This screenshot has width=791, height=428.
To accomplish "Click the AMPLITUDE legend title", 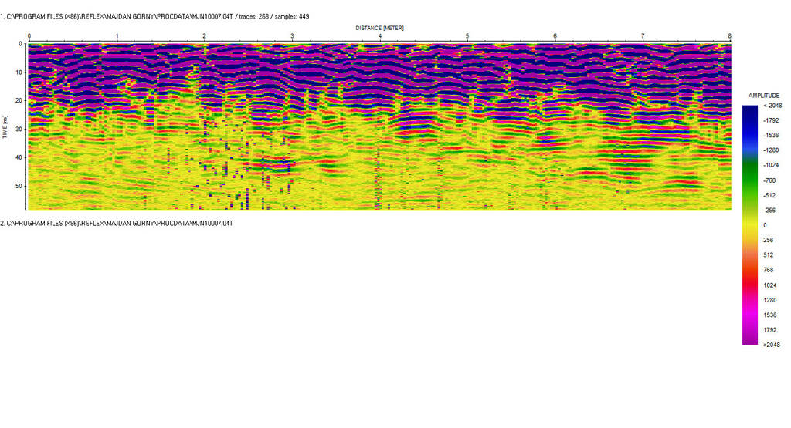I will [764, 96].
